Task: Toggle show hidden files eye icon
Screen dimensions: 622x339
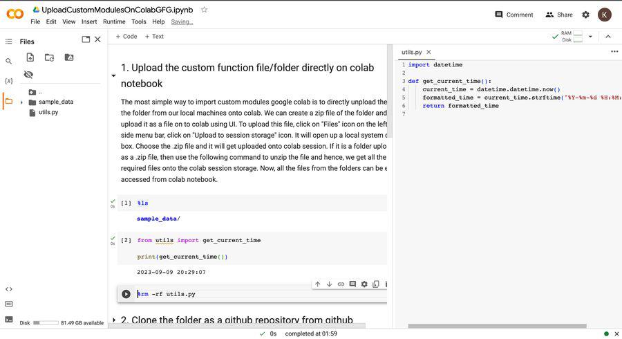Action: [28, 74]
